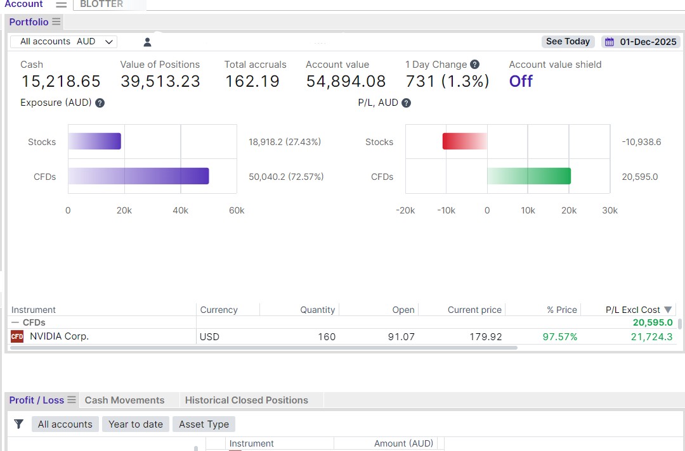Click the NVIDIA Corp. CFD badge icon
Screen dimensions: 685x451
tap(17, 336)
